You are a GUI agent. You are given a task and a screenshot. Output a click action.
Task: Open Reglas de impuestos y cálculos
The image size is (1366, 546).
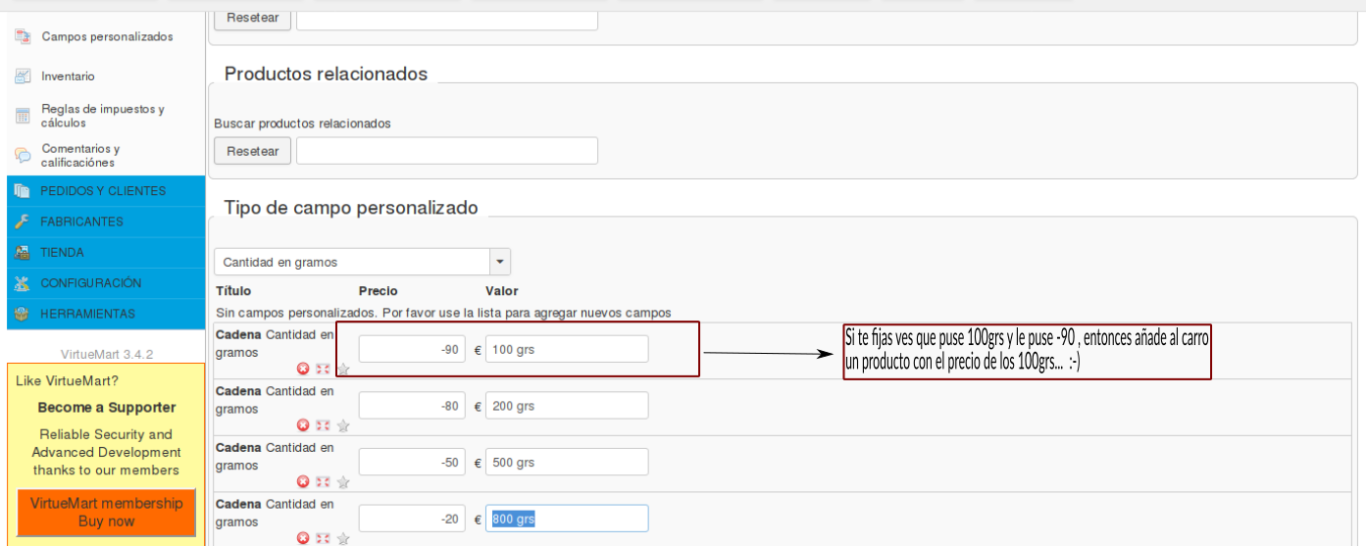coord(103,116)
